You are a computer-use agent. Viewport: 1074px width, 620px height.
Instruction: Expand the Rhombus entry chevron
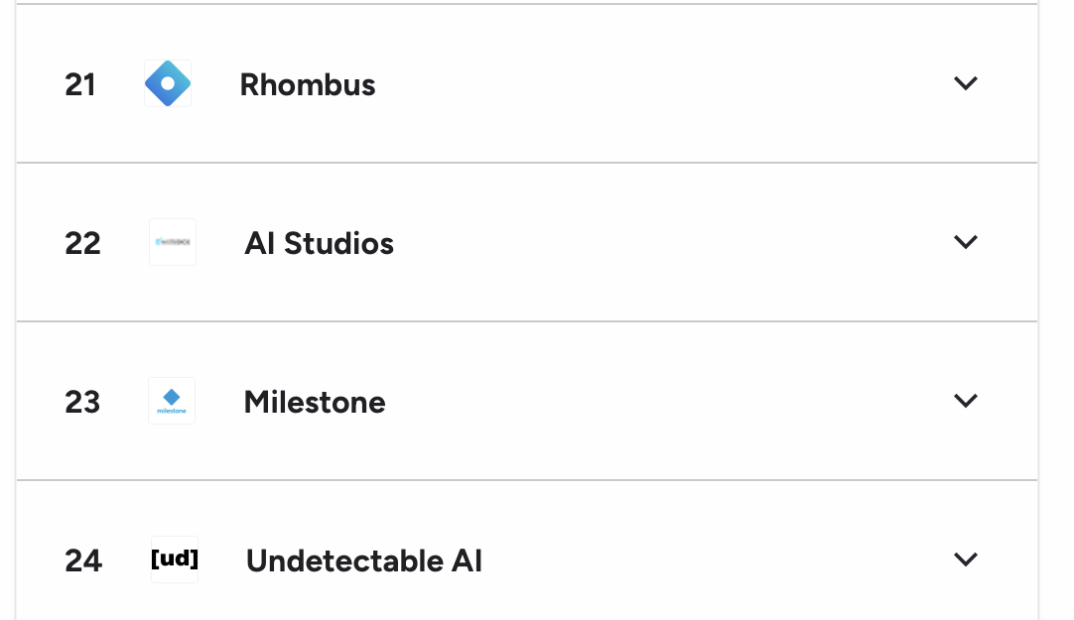(965, 83)
